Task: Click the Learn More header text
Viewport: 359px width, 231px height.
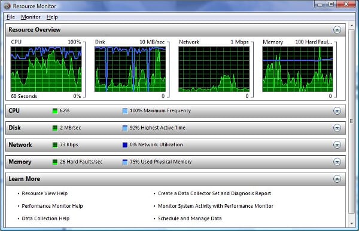Action: 25,178
